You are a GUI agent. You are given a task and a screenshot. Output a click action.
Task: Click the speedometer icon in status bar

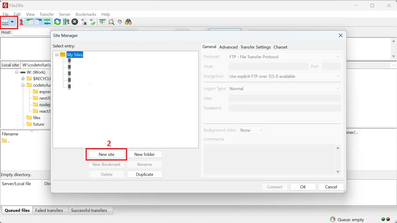pyautogui.click(x=333, y=219)
